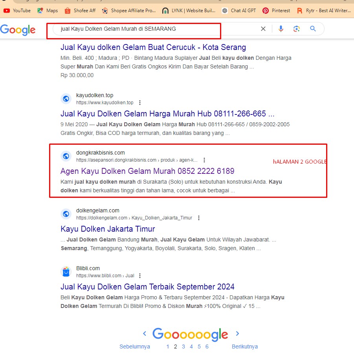This screenshot has height=363, width=354.
Task: Click the dolkengelam.com site favicon
Action: [66, 214]
